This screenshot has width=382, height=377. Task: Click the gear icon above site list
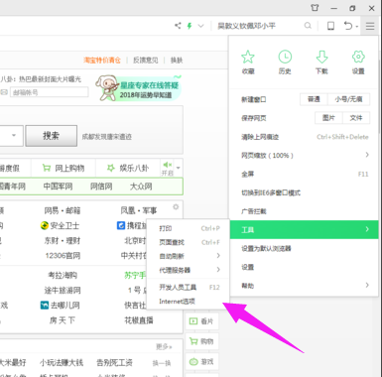[x=176, y=207]
